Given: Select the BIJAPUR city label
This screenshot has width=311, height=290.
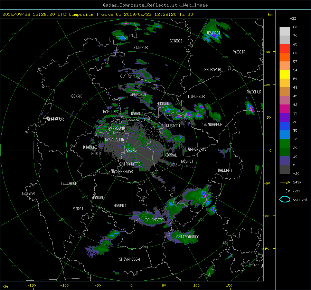Looking at the screenshot, I should tap(140, 48).
